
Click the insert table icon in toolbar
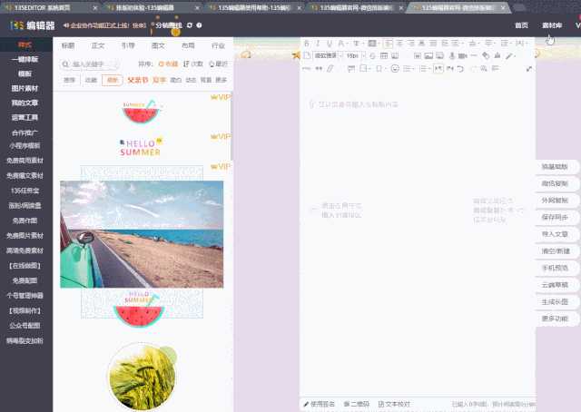384,55
